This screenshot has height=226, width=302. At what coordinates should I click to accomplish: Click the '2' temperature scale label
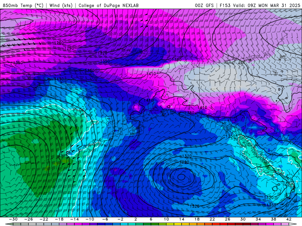(136, 219)
